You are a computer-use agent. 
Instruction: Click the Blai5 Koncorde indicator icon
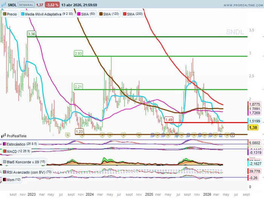(x=4, y=162)
